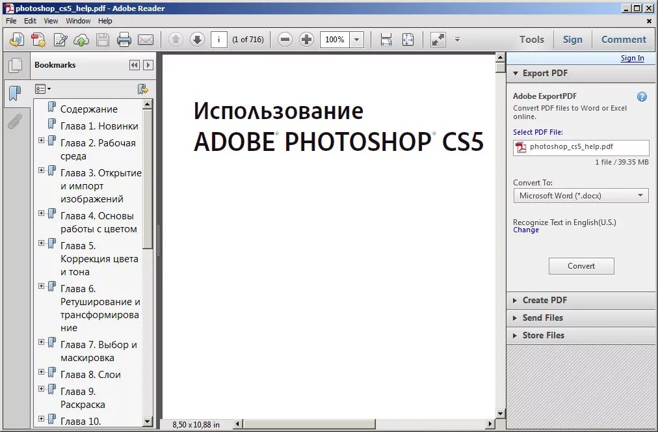Open the Page Thumbnails panel icon
Screen dimensions: 658x432
16,65
